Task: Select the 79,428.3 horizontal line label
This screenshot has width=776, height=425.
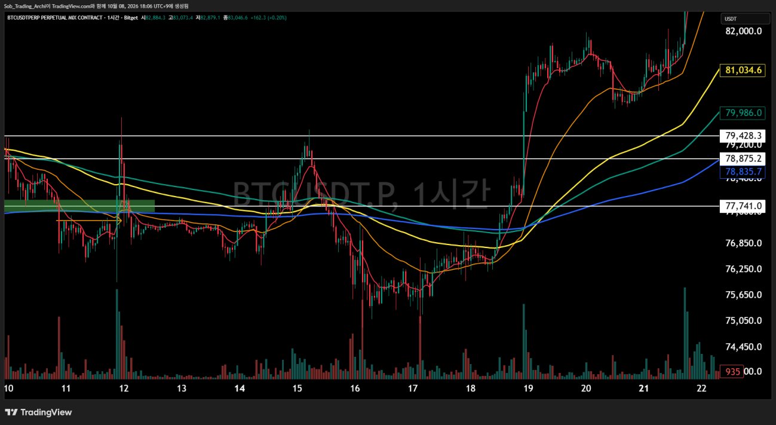Action: 744,136
